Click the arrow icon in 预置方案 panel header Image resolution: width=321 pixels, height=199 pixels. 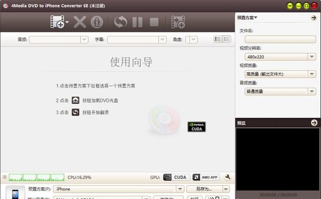coord(314,18)
